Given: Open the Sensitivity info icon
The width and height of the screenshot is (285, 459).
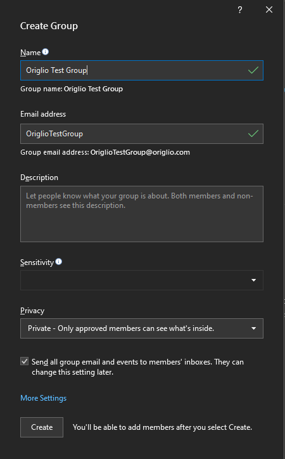Looking at the screenshot, I should pyautogui.click(x=59, y=262).
